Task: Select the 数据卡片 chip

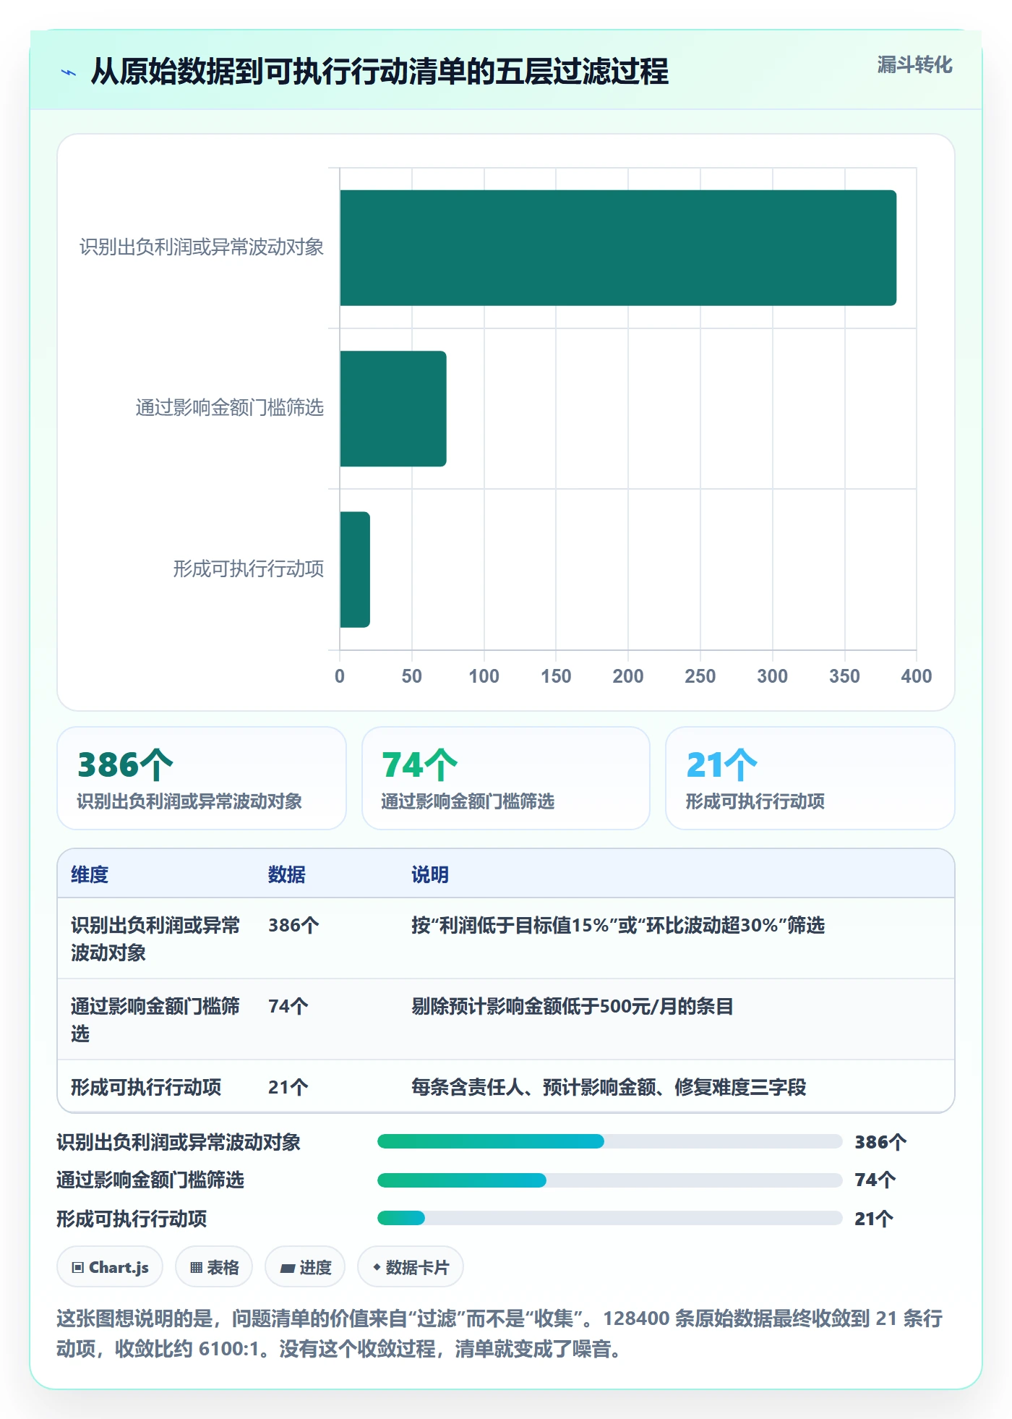Action: coord(411,1267)
